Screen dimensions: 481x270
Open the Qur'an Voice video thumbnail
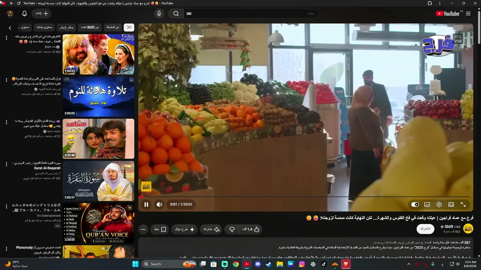(x=98, y=223)
